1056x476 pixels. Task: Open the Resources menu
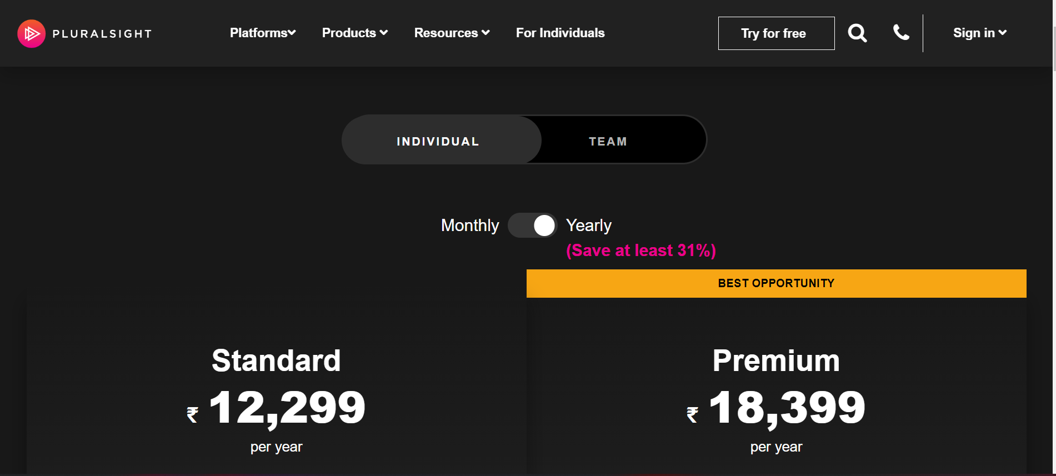coord(446,32)
